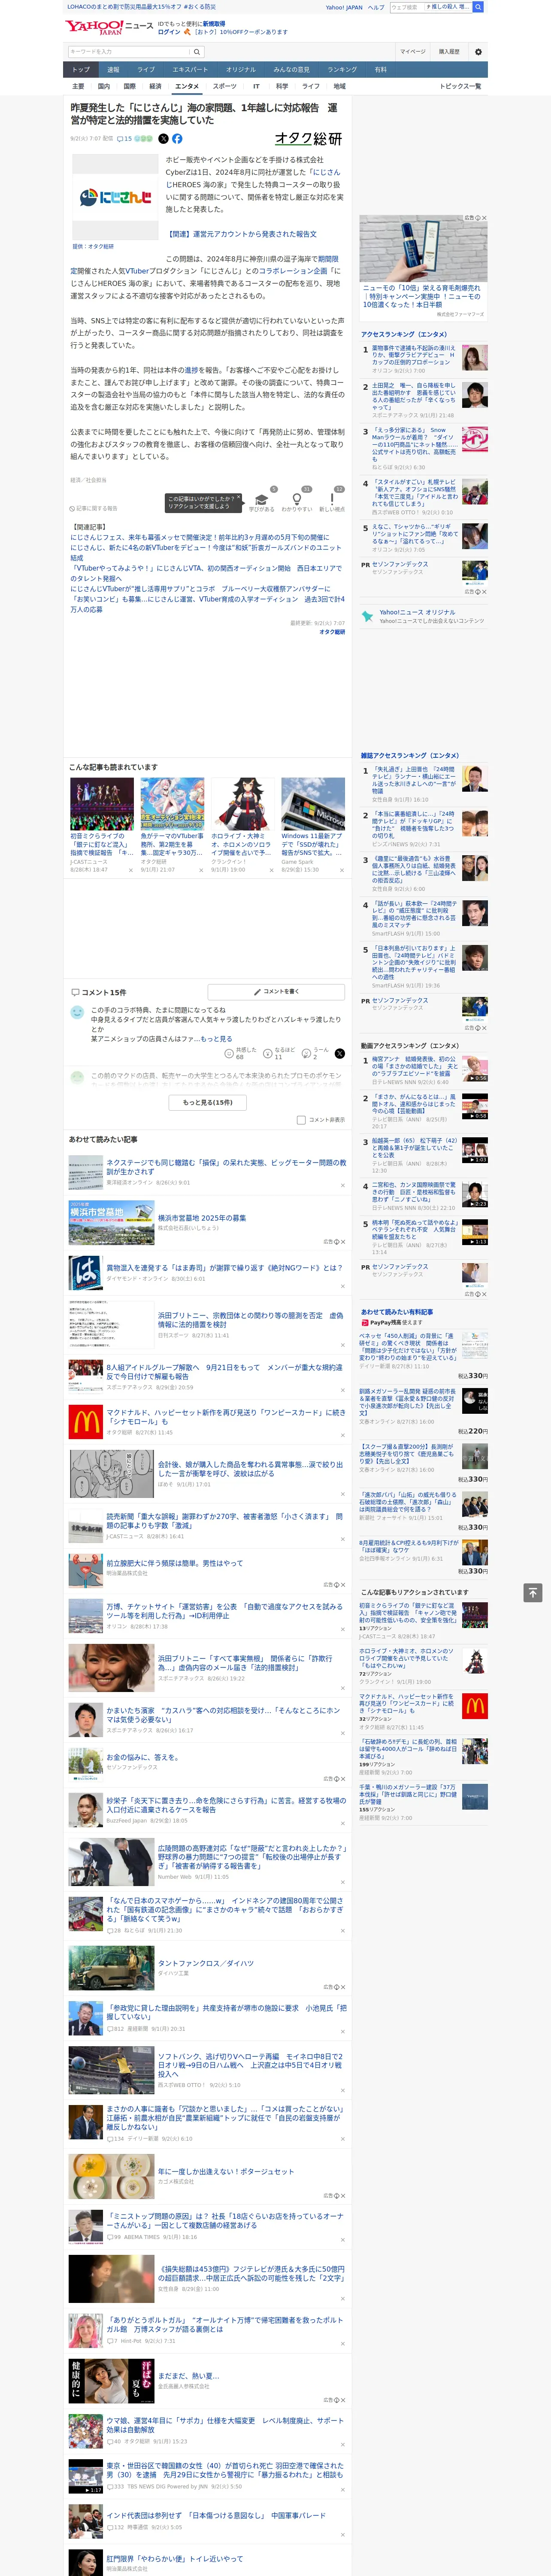Click the オタク総研 link below the article
This screenshot has width=551, height=2576.
[332, 632]
